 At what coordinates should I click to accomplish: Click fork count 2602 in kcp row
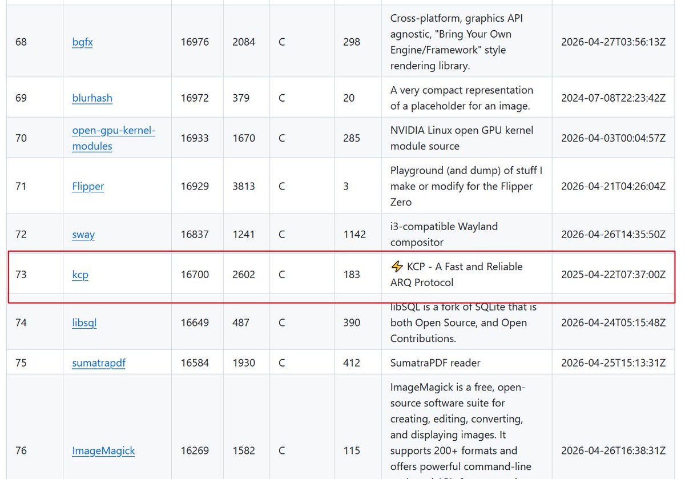[244, 275]
